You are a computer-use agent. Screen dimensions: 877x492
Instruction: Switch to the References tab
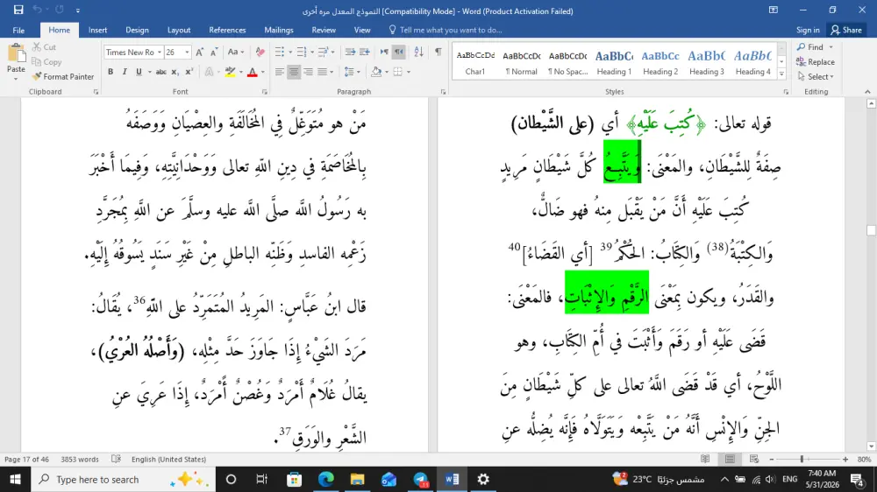[227, 30]
